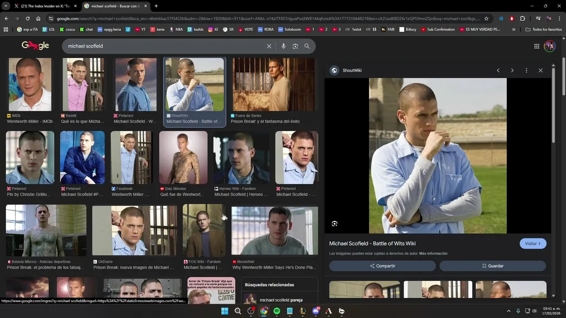
Task: Show hidden system tray icons
Action: pos(509,311)
